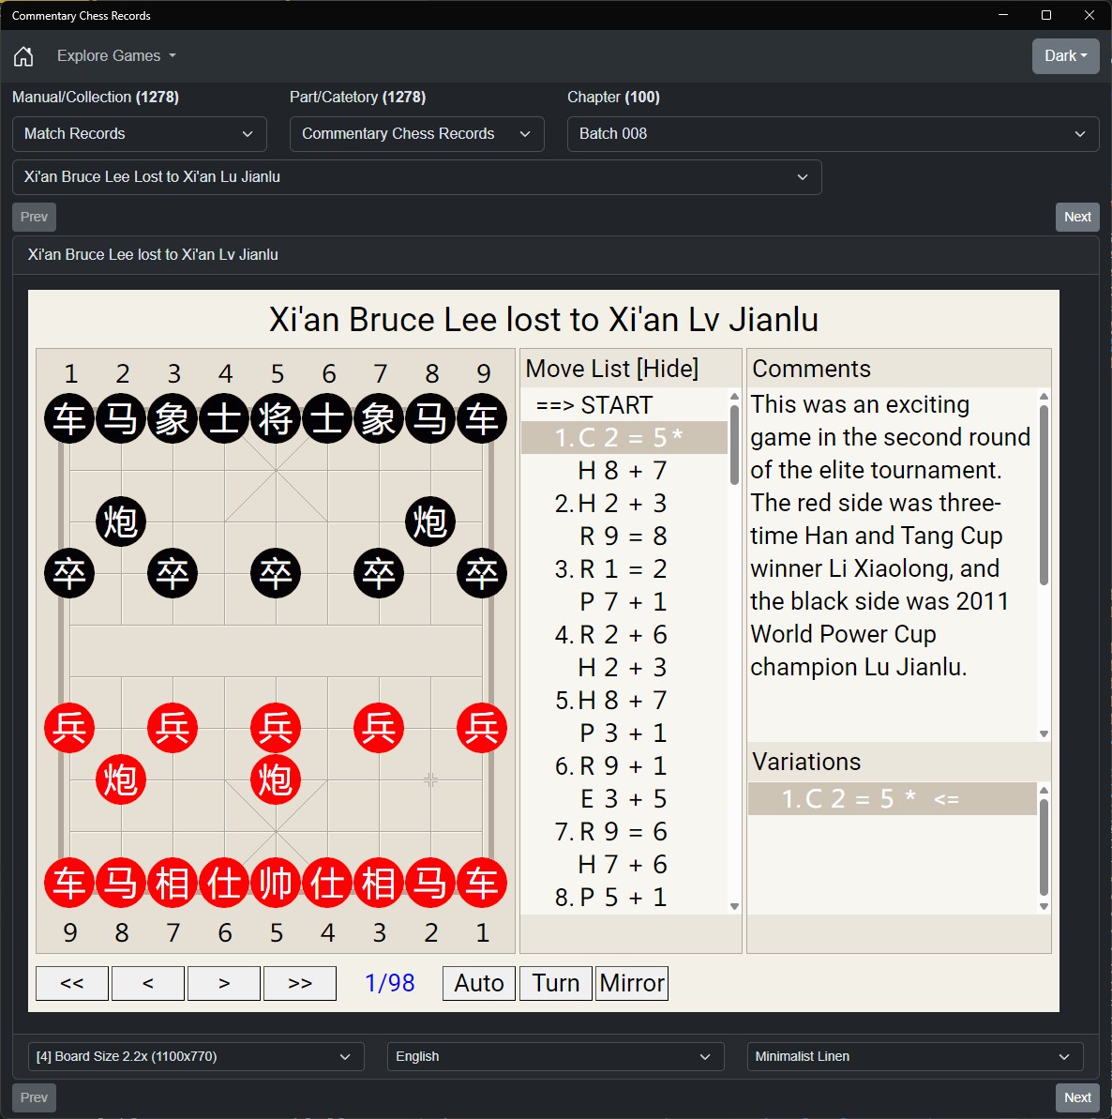1112x1119 pixels.
Task: Click the Turn board button
Action: (556, 983)
